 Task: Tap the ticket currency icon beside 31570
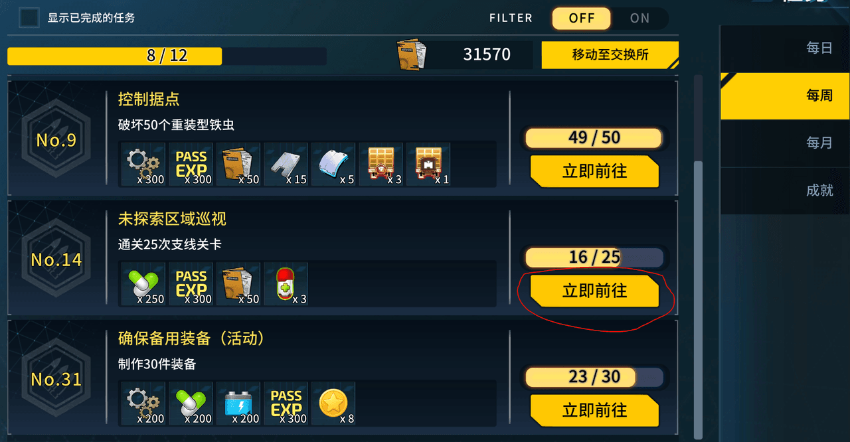[x=412, y=54]
